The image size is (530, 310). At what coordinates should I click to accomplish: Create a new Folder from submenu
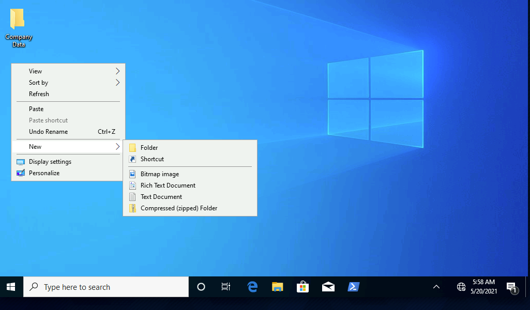coord(149,148)
